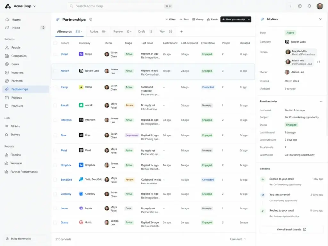
Task: Switch to All records tab
Action: point(70,32)
